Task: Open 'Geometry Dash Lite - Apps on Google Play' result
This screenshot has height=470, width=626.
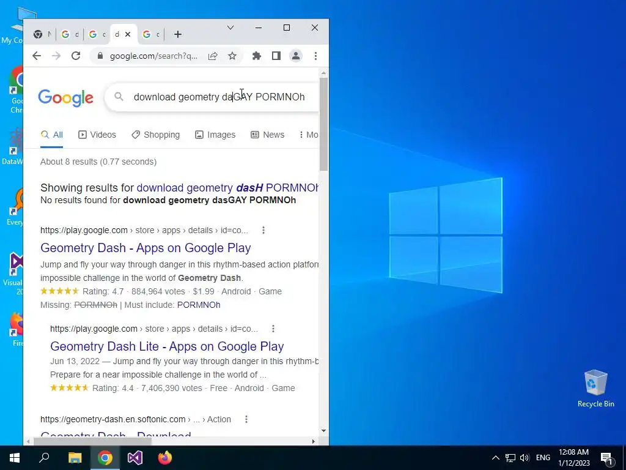Action: [167, 346]
